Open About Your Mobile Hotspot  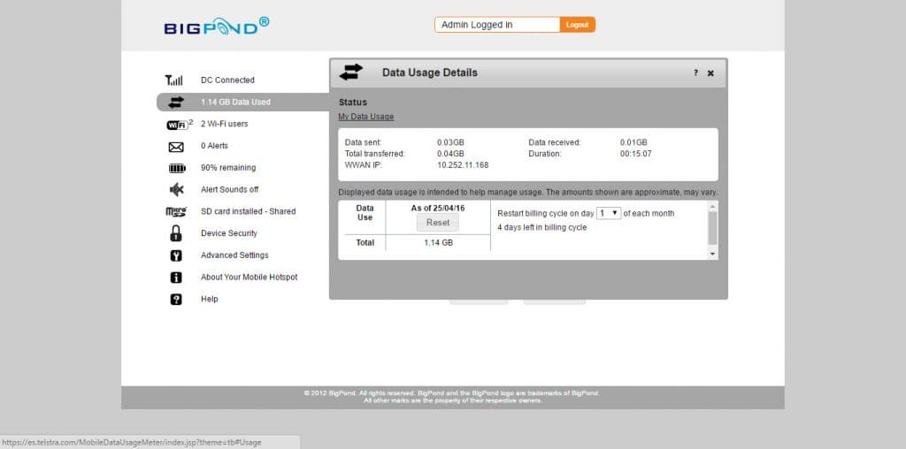pos(249,278)
